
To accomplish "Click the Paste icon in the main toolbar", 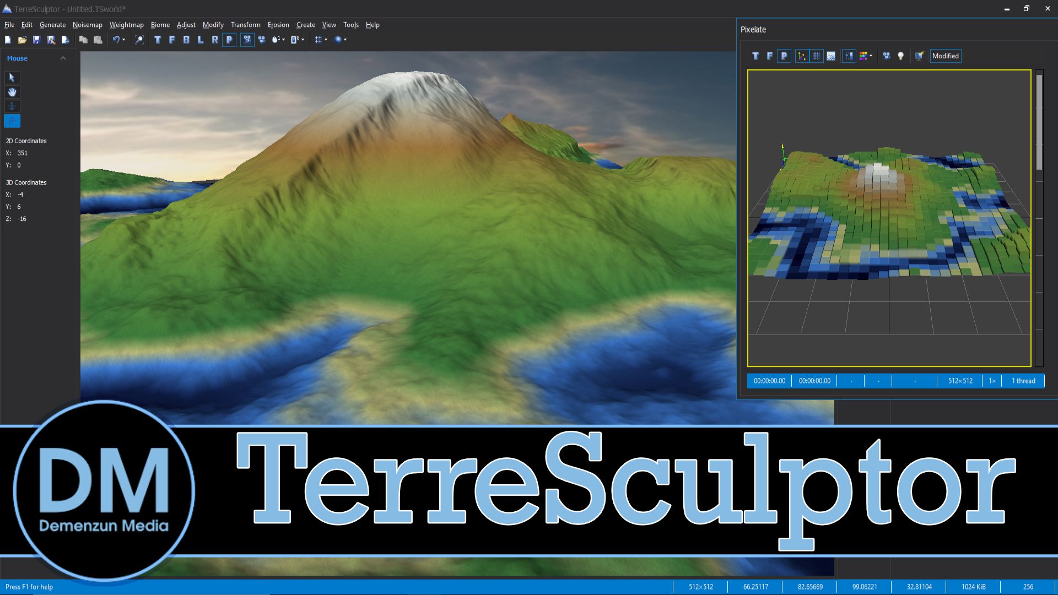I will 98,40.
